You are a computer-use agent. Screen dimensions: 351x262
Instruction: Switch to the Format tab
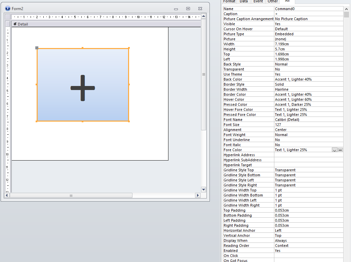pos(229,1)
